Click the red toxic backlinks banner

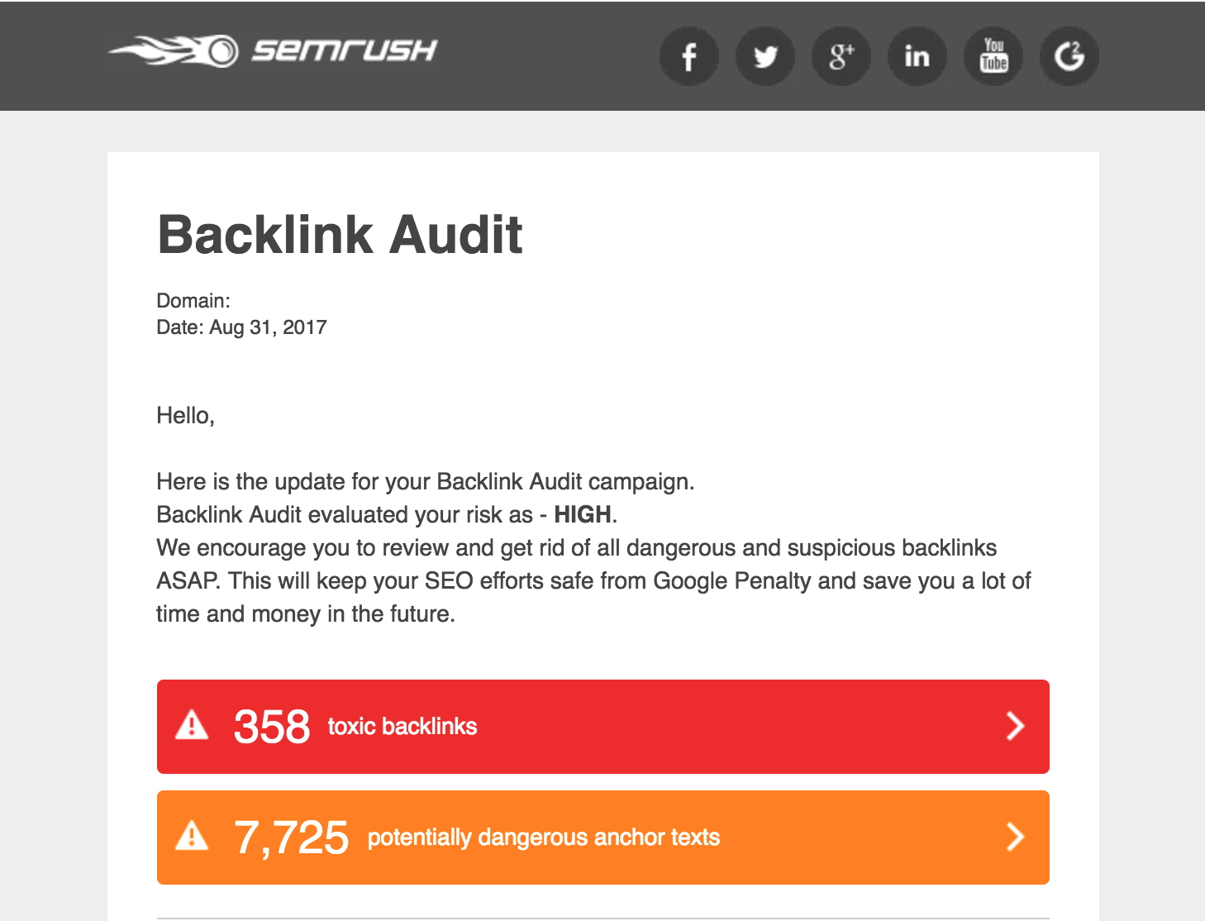coord(602,726)
